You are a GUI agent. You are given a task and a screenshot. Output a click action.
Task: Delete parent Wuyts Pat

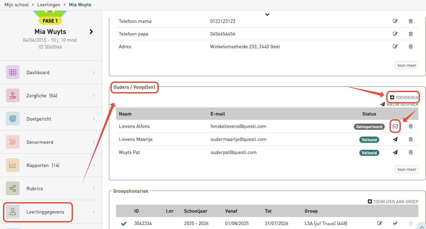point(411,152)
